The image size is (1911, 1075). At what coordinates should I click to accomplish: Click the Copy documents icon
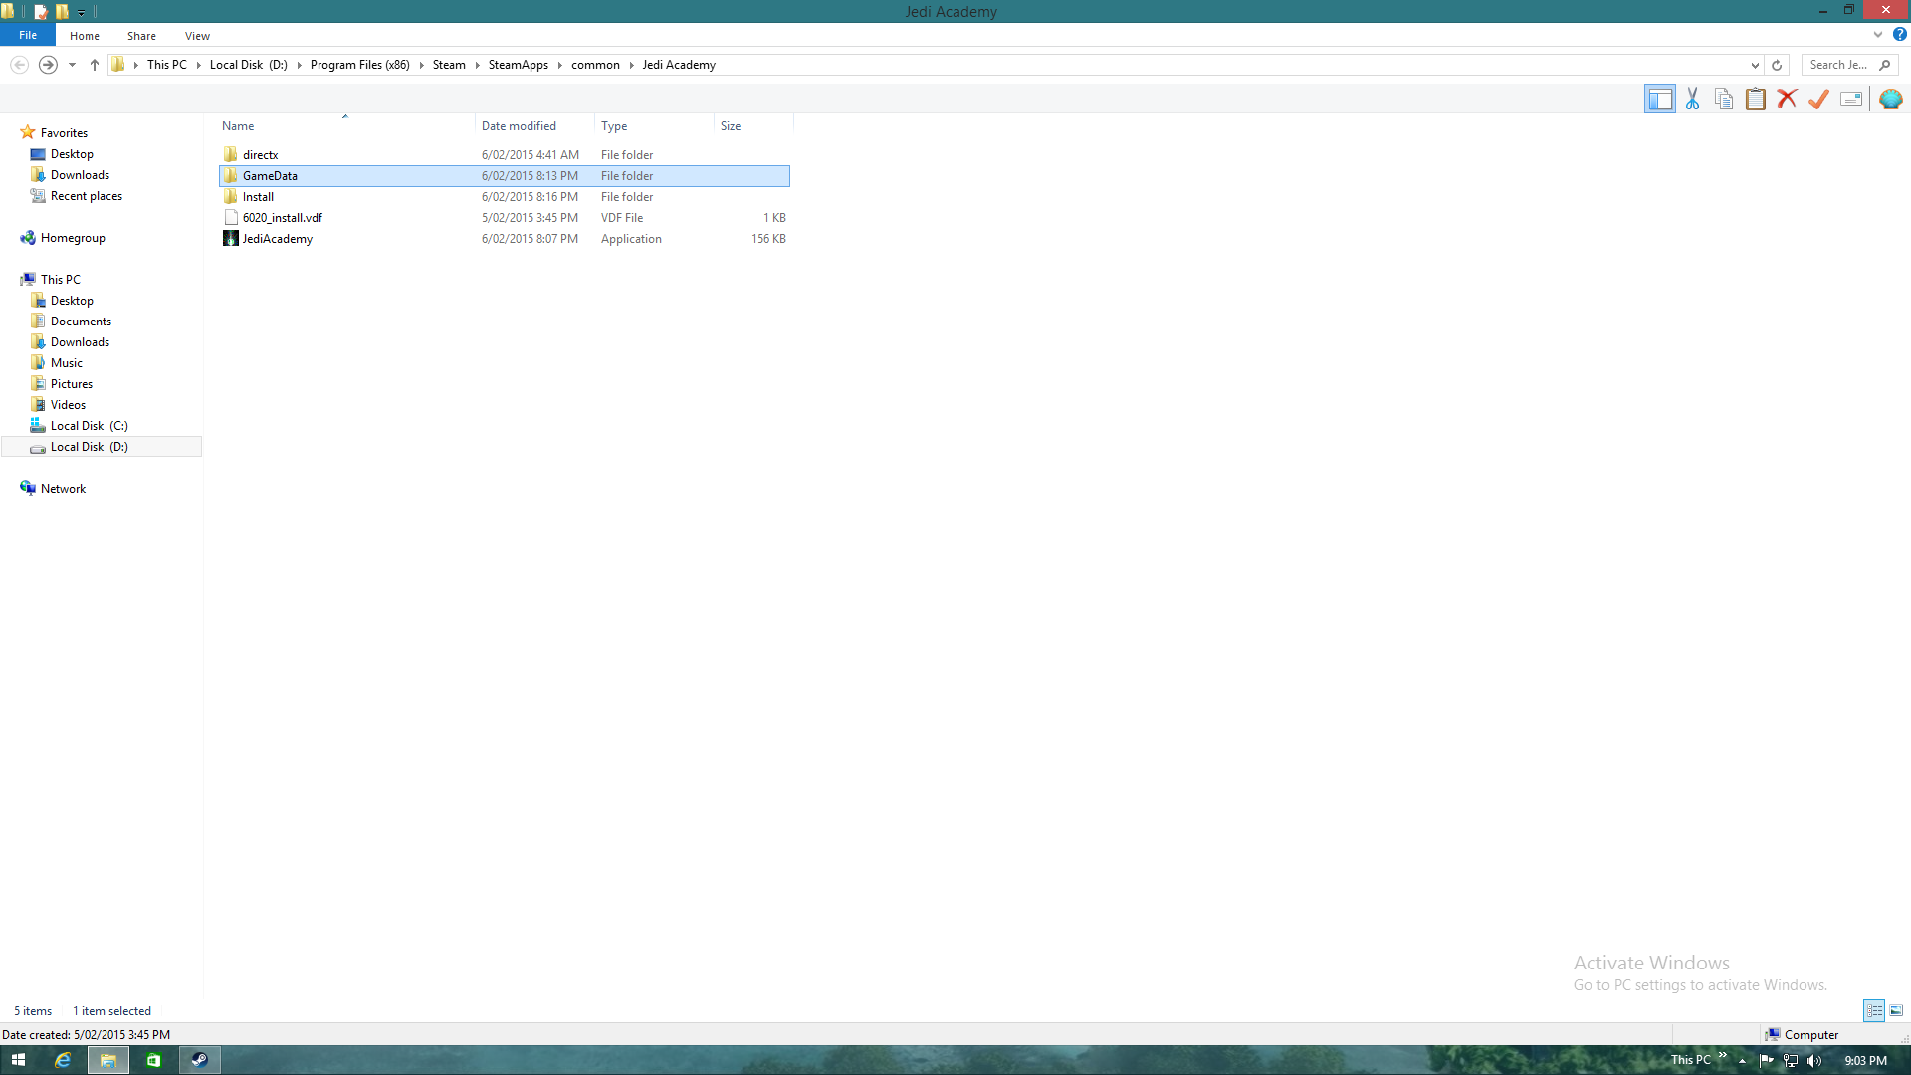click(x=1724, y=99)
